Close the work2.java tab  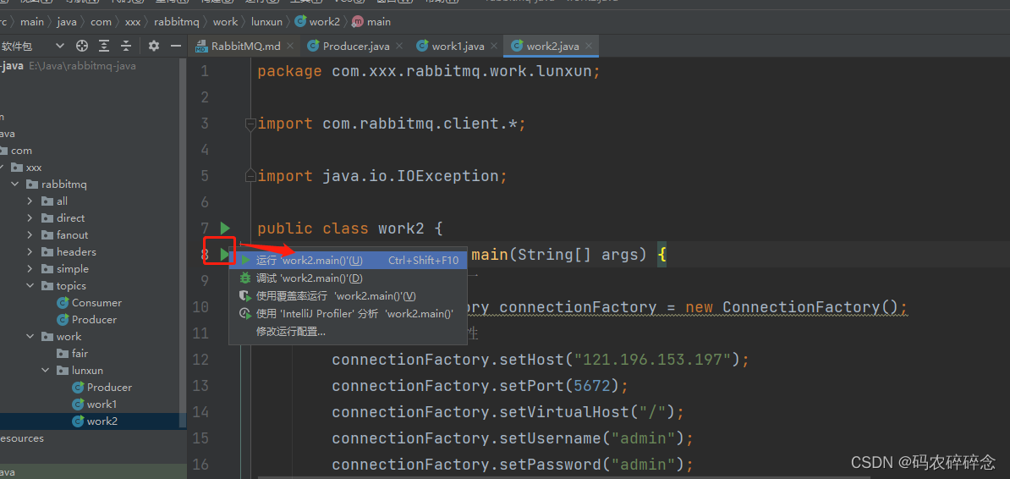(589, 46)
